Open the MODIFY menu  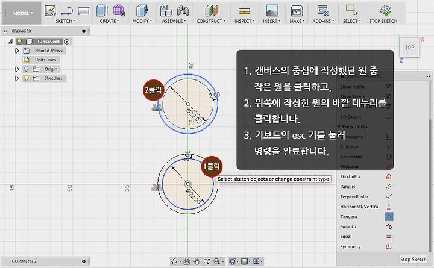click(x=142, y=21)
